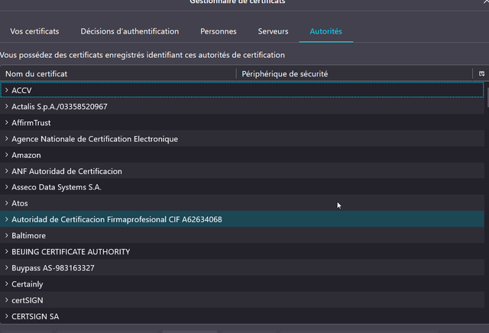
Task: Select the certSIGN row text
Action: pyautogui.click(x=28, y=301)
